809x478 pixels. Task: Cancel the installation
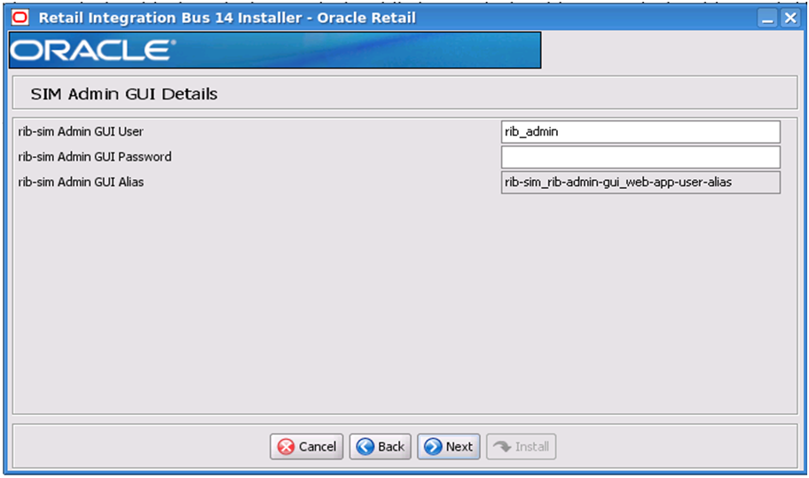pyautogui.click(x=306, y=447)
